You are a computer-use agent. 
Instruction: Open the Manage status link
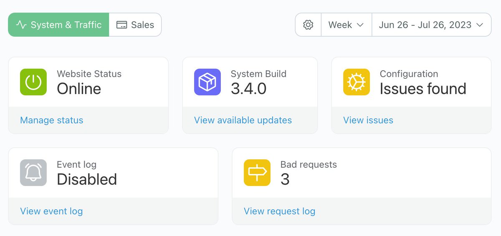click(x=52, y=120)
